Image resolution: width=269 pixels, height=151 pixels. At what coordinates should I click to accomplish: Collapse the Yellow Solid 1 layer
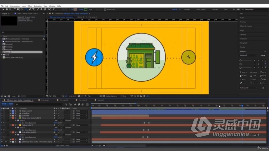pyautogui.click(x=11, y=125)
